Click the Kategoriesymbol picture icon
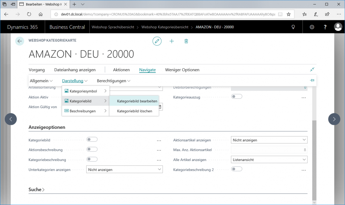Viewport: 345px width, 205px height. [x=66, y=91]
